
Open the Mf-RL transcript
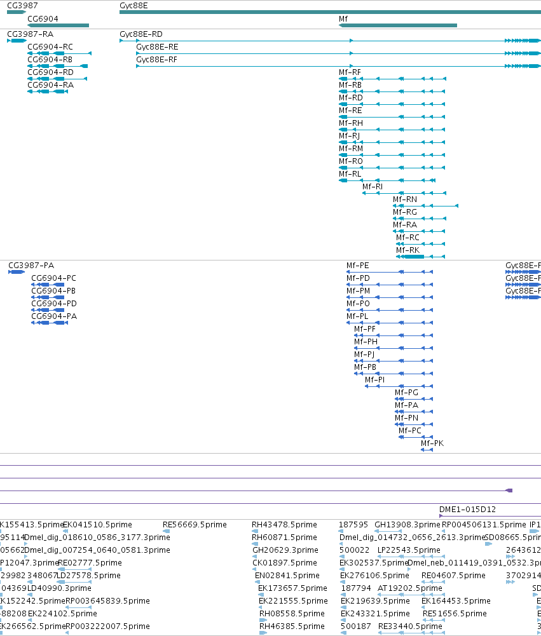(x=387, y=180)
